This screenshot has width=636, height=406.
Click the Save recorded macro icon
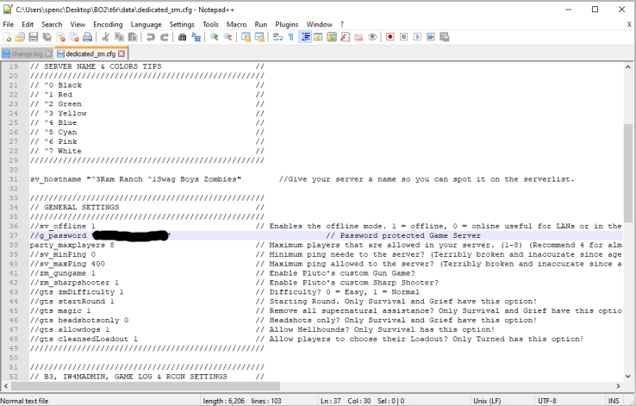[445, 37]
